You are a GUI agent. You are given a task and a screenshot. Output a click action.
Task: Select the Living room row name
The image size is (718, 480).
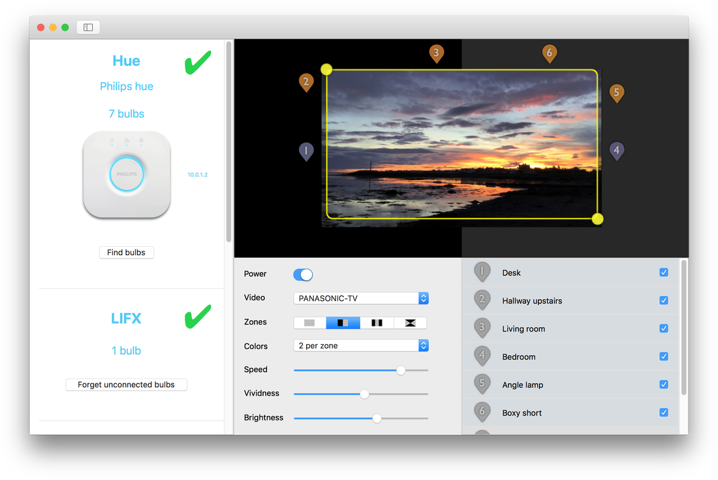click(x=523, y=329)
